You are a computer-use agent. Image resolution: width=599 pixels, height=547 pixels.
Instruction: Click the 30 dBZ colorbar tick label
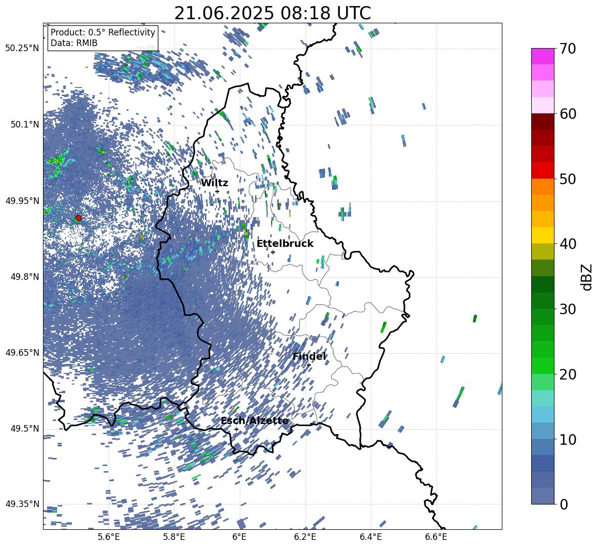point(568,309)
